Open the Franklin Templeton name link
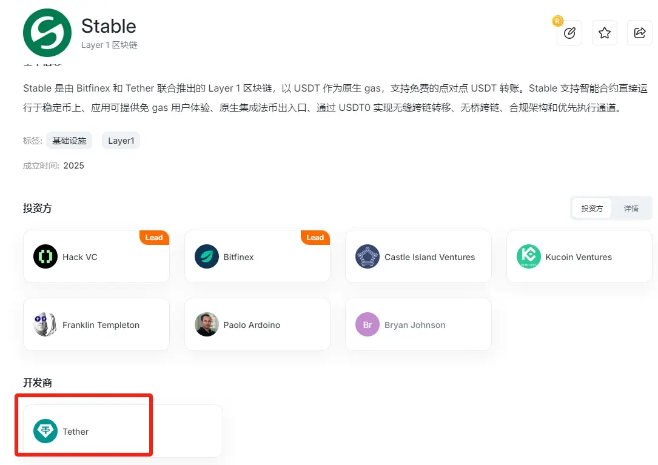 tap(101, 325)
